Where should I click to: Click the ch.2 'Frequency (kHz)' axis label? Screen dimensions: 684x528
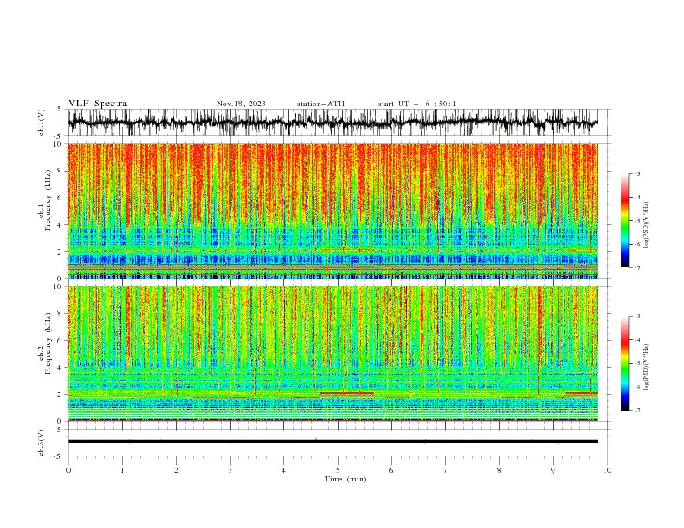point(48,343)
